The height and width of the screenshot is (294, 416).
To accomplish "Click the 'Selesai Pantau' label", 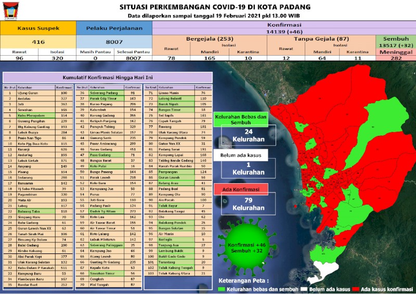I will (x=133, y=52).
